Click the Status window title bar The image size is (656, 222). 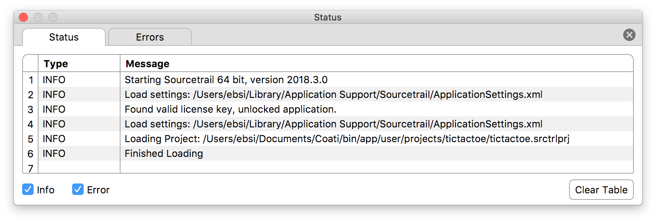click(328, 17)
